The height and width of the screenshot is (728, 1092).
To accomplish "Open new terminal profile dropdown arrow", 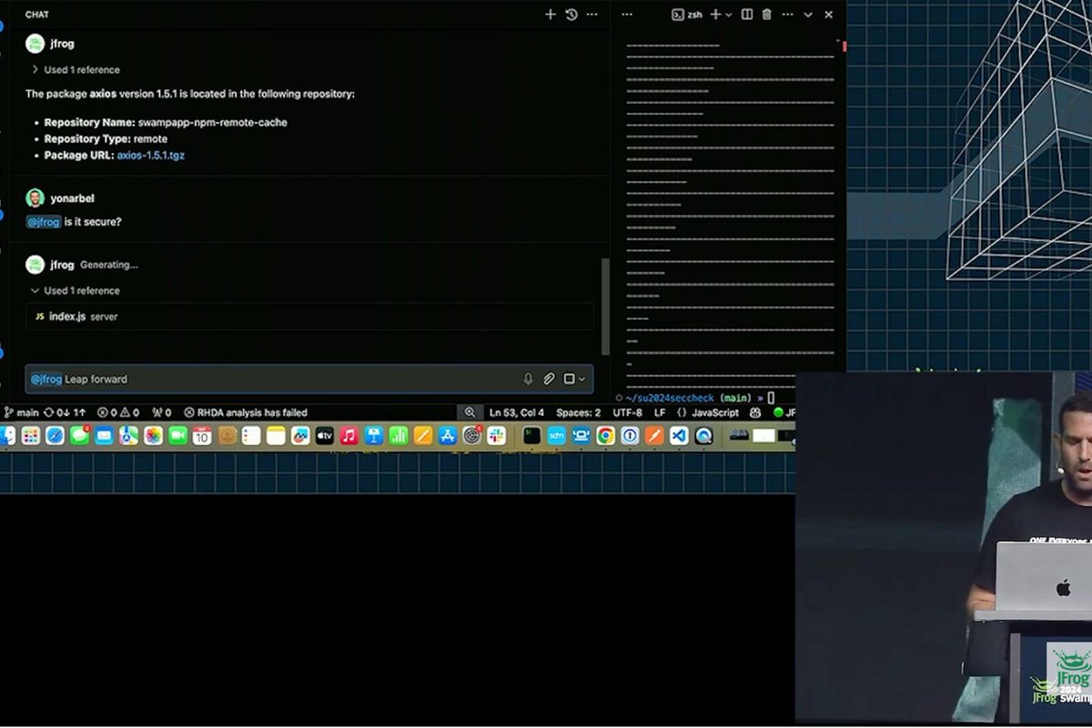I will coord(728,15).
